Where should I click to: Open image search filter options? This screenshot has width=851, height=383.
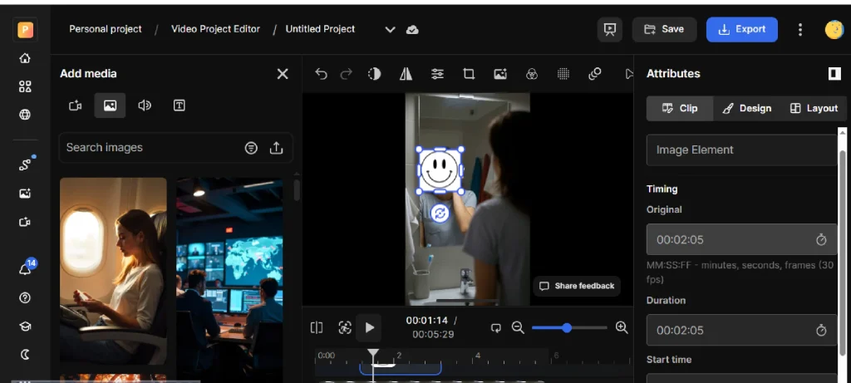point(251,148)
